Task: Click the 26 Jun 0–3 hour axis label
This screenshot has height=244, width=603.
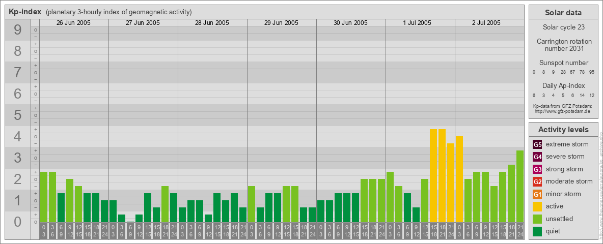Action: pos(44,231)
